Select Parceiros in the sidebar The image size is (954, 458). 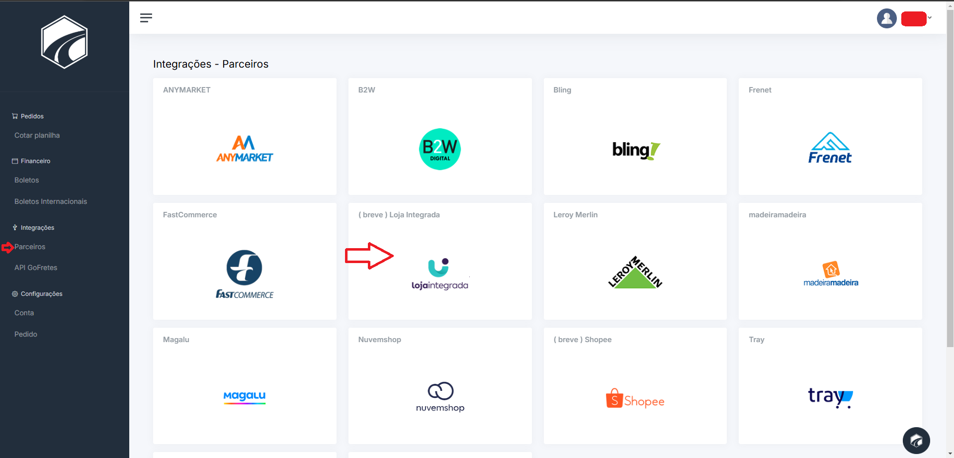[x=30, y=247]
